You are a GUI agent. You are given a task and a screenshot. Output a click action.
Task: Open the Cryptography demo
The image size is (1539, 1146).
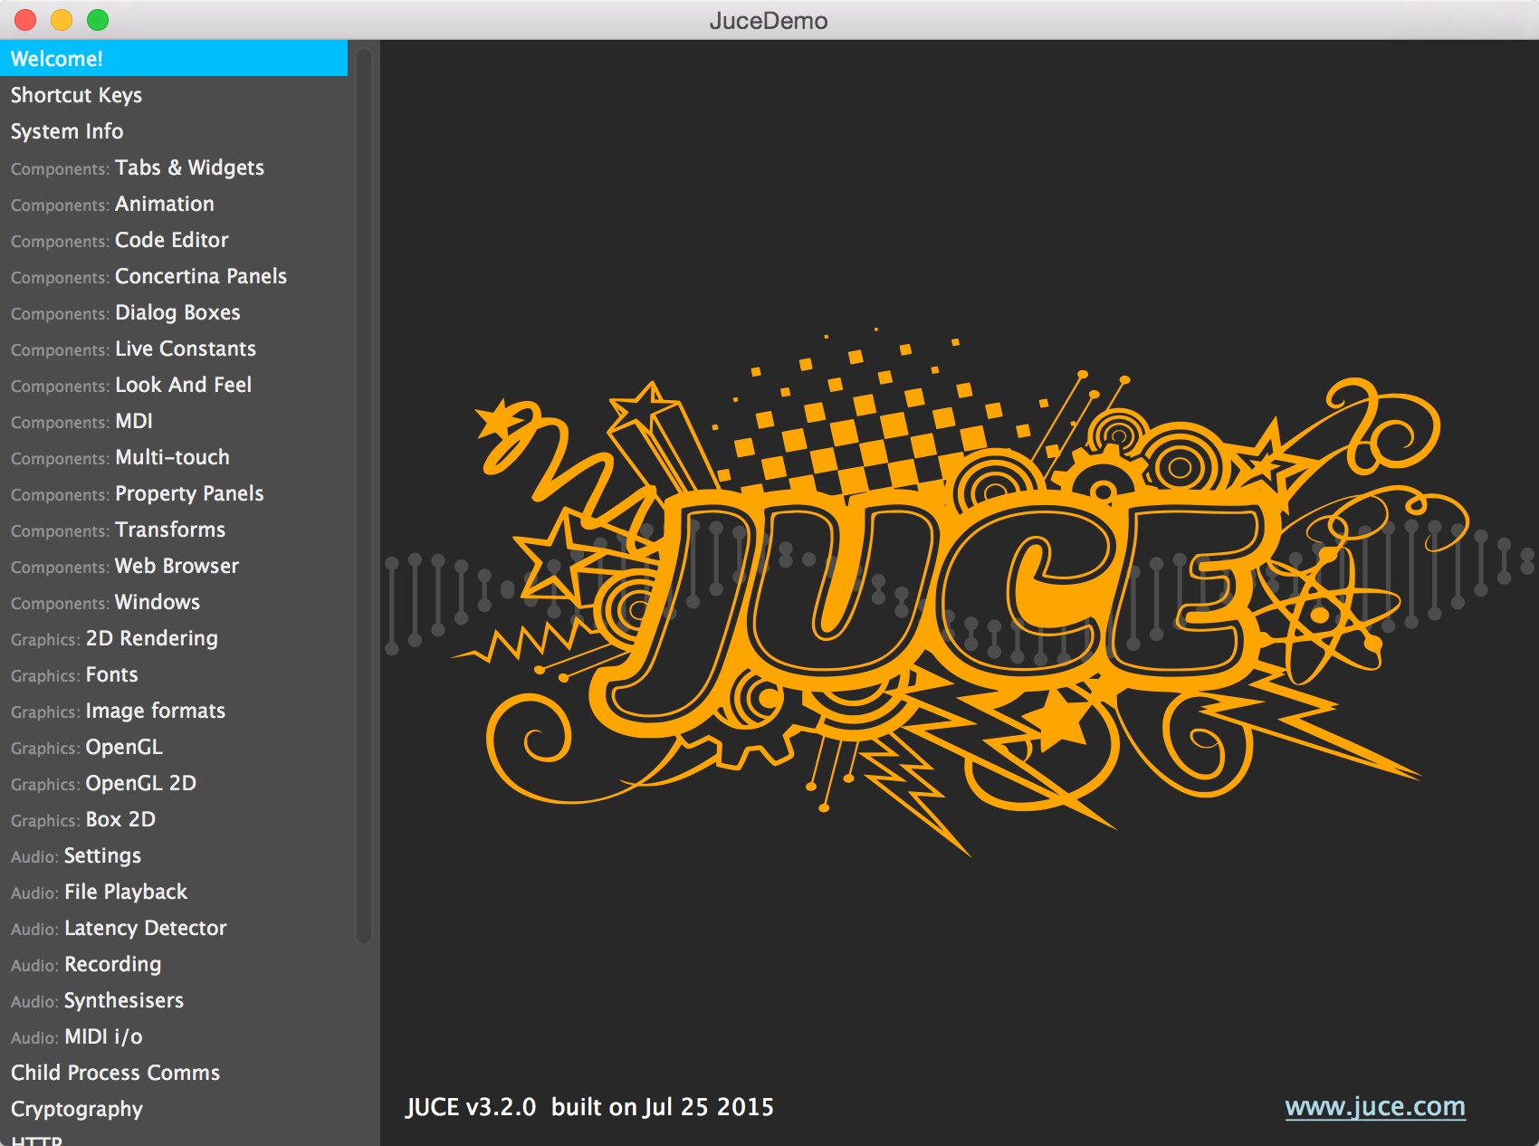[x=76, y=1109]
